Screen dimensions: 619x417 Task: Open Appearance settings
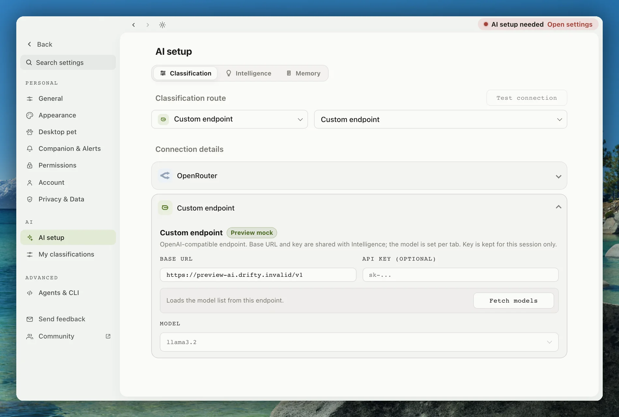click(68, 115)
